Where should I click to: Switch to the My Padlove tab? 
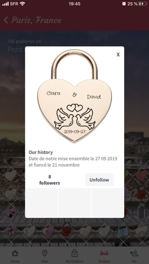(74, 253)
